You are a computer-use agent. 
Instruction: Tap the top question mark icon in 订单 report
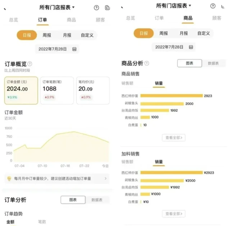pyautogui.click(x=96, y=8)
